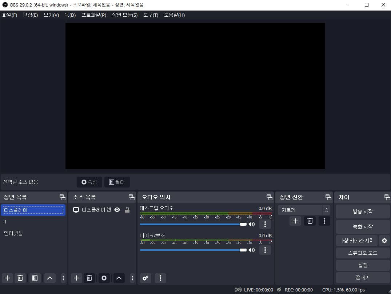Open source properties gear in sources toolbar
391x294 pixels.
[104, 278]
